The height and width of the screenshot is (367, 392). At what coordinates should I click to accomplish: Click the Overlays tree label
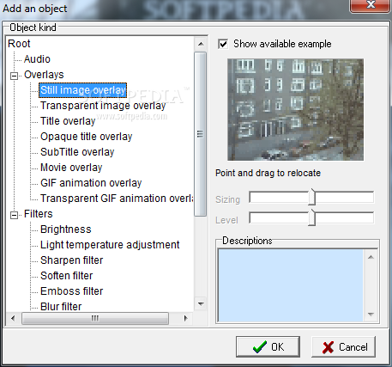click(x=44, y=75)
